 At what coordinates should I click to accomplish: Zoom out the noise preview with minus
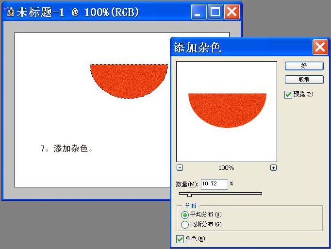[180, 167]
